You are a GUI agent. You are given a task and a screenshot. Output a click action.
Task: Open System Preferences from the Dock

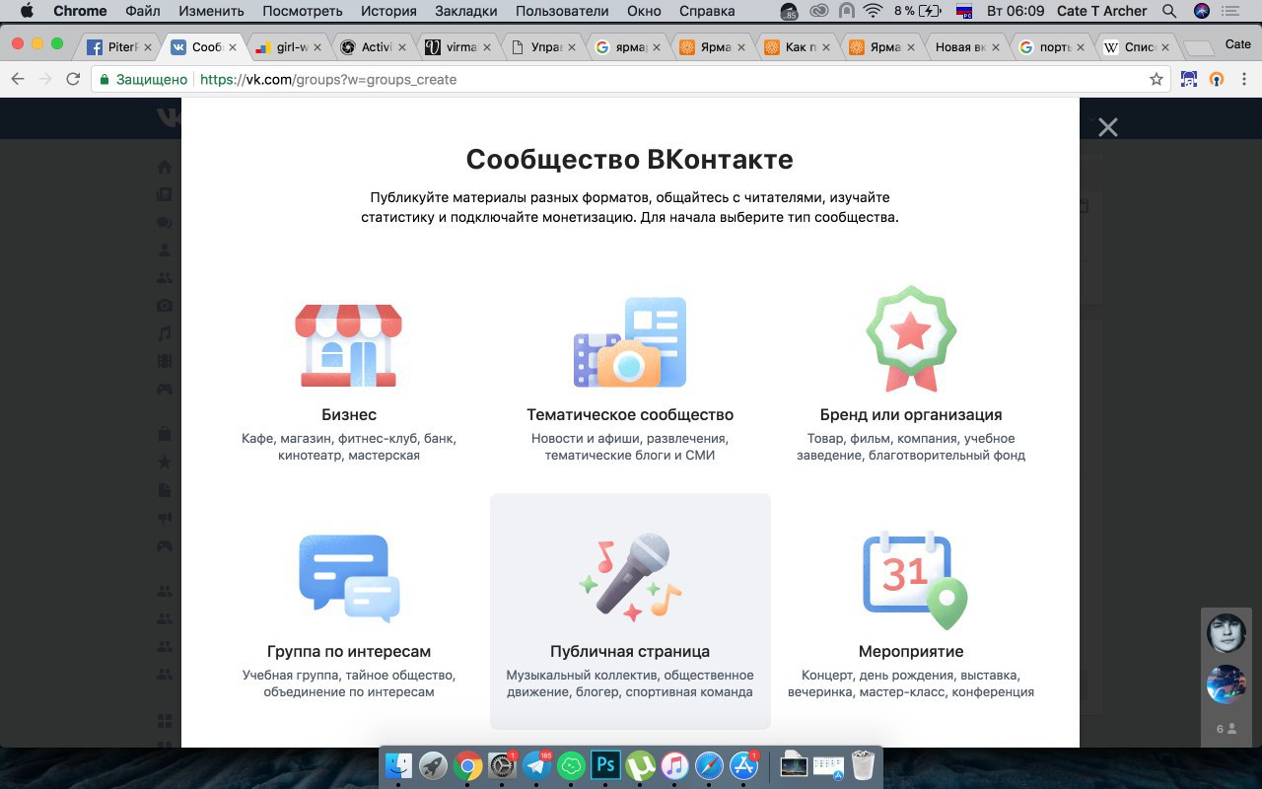click(502, 765)
